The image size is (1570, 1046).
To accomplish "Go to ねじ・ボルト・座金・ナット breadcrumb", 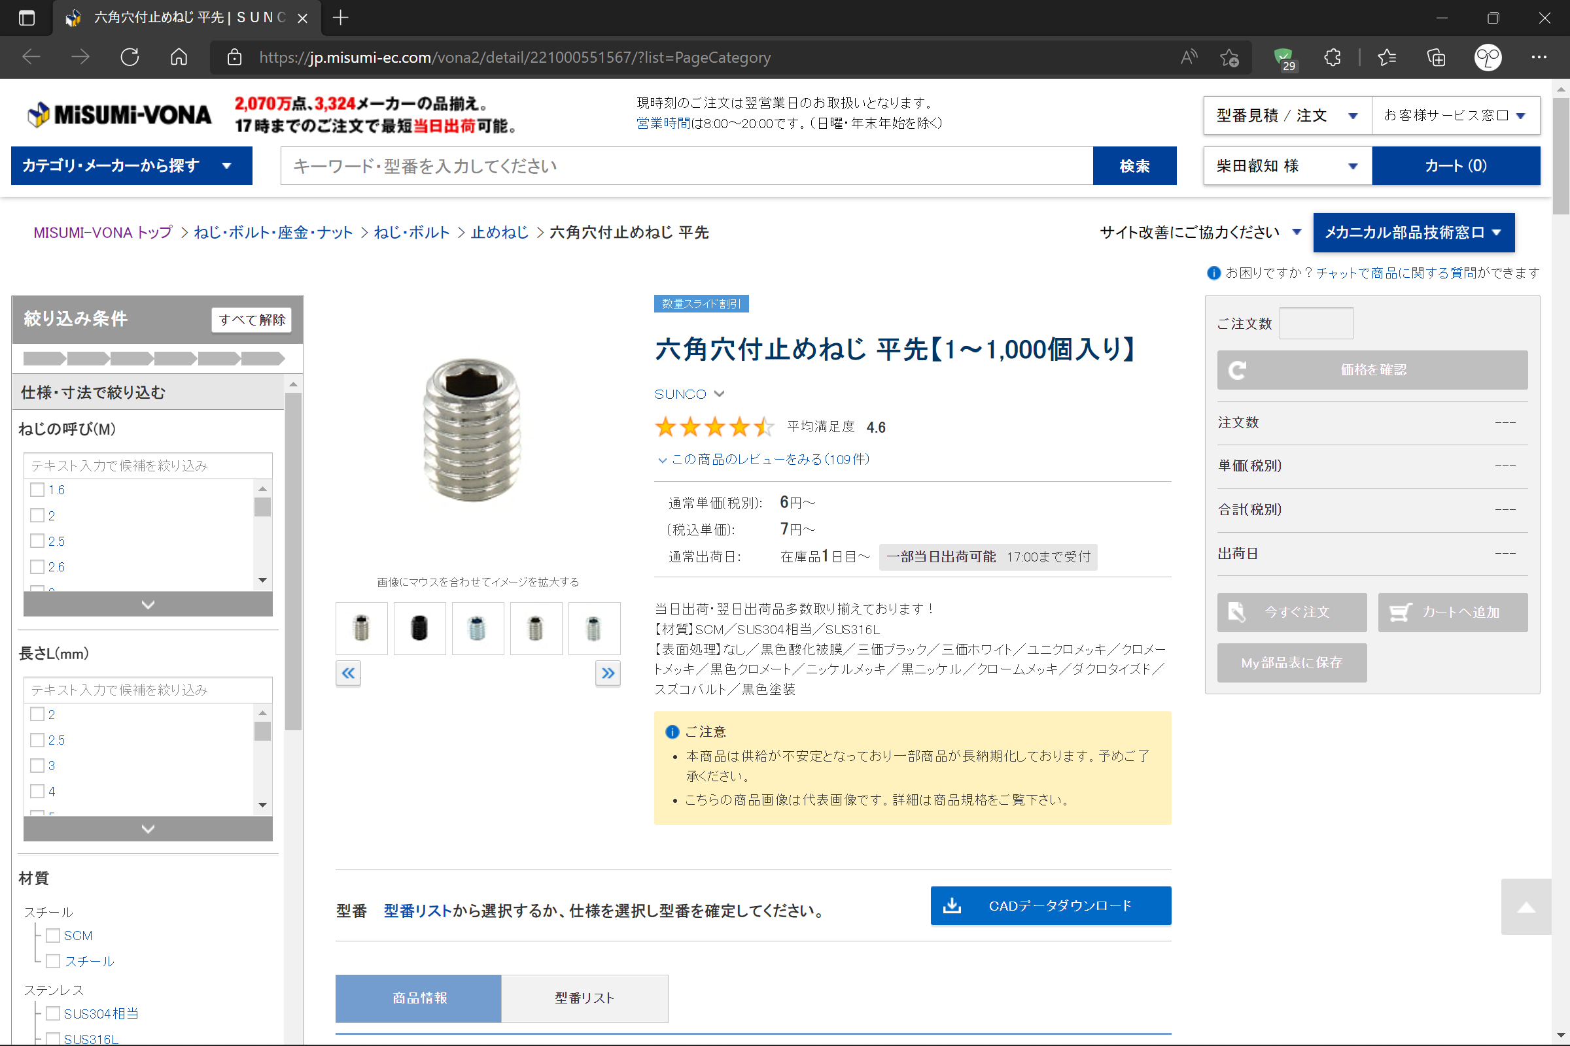I will tap(273, 232).
